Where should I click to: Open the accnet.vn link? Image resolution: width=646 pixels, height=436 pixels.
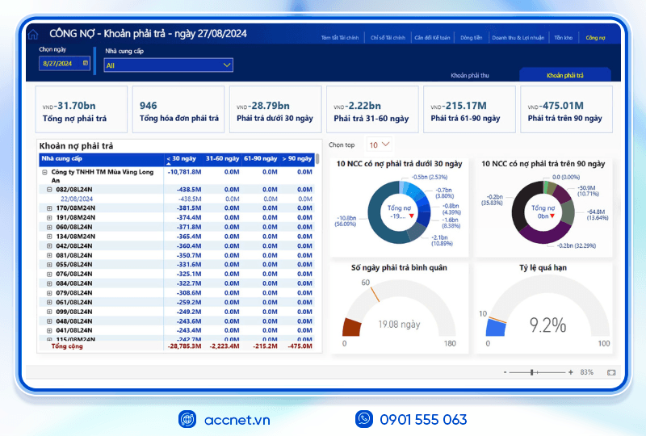[237, 420]
